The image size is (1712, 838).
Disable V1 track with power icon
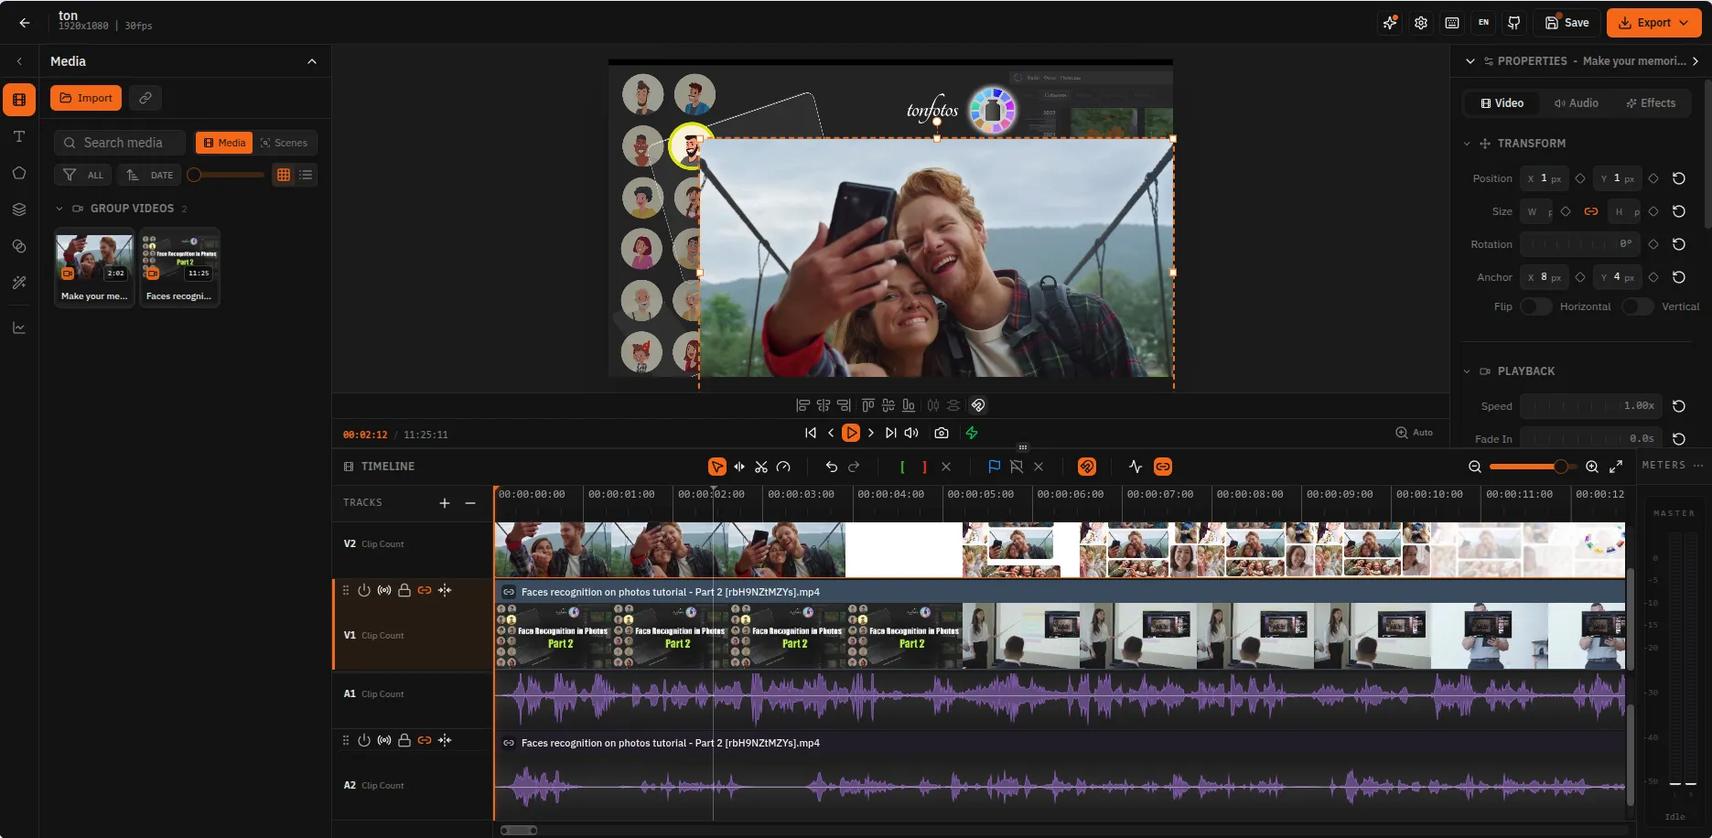point(364,590)
